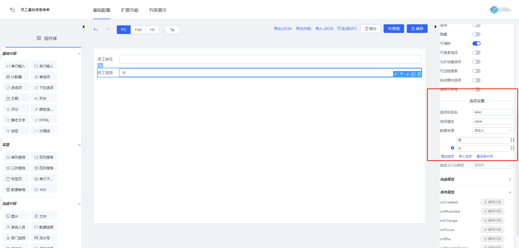Enable the 可搜索选项 switch

476,53
